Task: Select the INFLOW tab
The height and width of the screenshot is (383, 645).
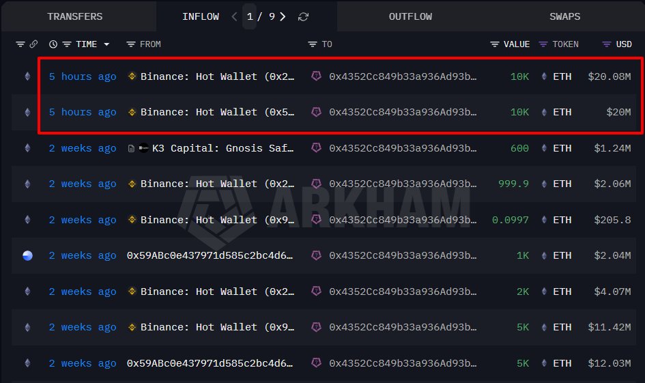Action: (x=201, y=16)
